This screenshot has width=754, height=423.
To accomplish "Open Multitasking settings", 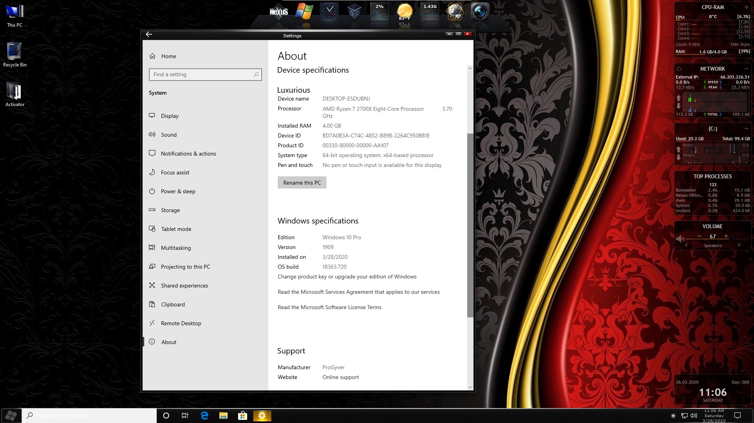I will pos(205,248).
